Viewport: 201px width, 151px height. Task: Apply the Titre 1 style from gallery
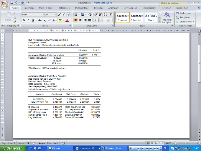151,17
